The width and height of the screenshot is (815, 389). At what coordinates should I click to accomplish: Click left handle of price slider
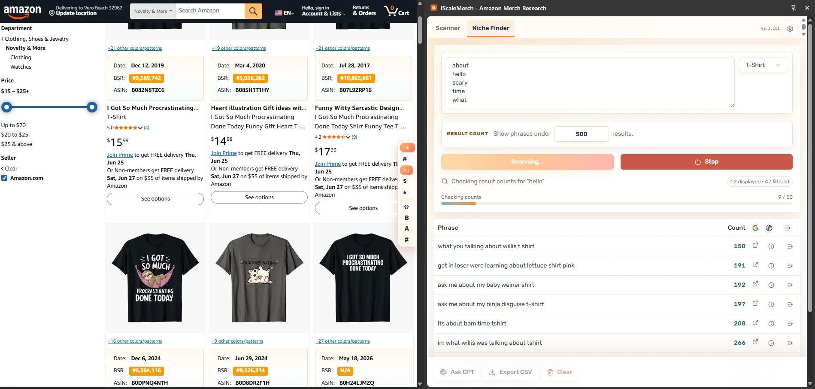[x=6, y=107]
